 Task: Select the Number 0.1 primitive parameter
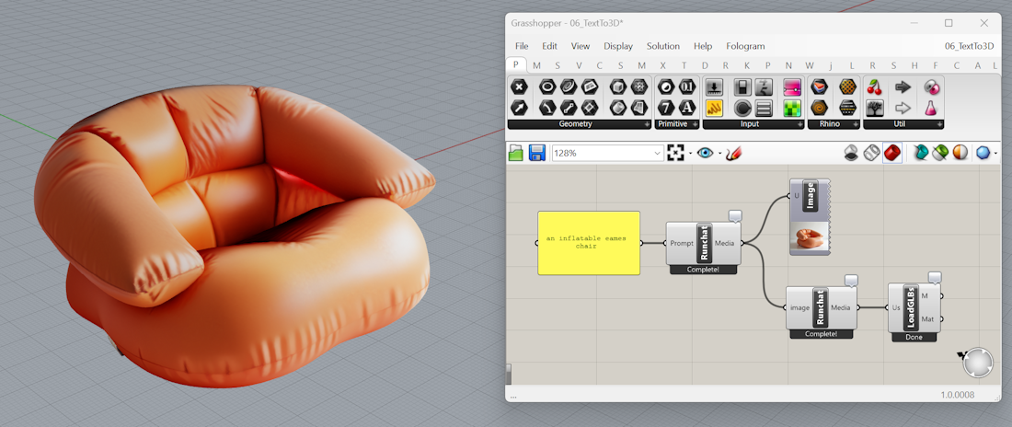687,87
